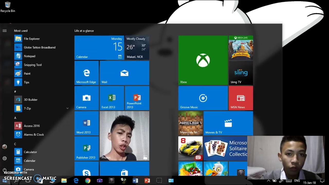Launch 3D Builder from the app list

coord(42,100)
